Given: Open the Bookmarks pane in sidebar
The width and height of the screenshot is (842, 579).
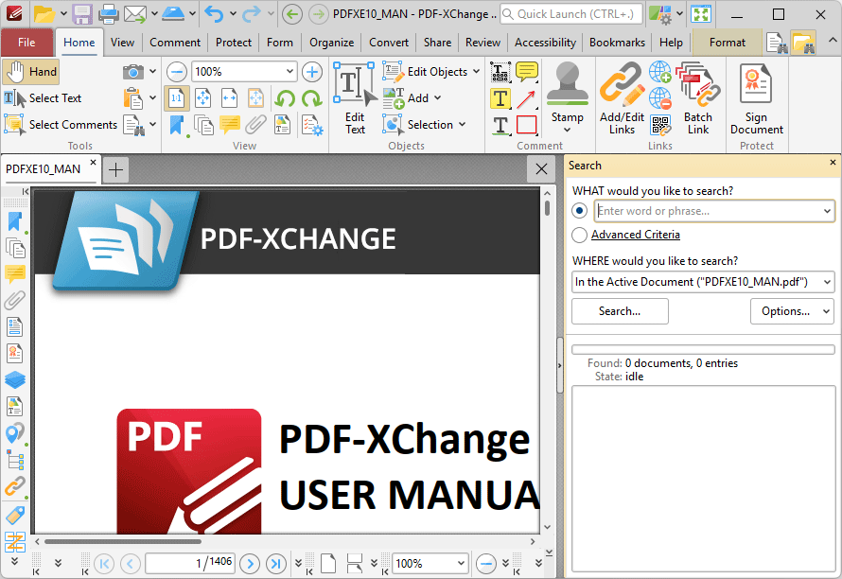Looking at the screenshot, I should point(14,221).
